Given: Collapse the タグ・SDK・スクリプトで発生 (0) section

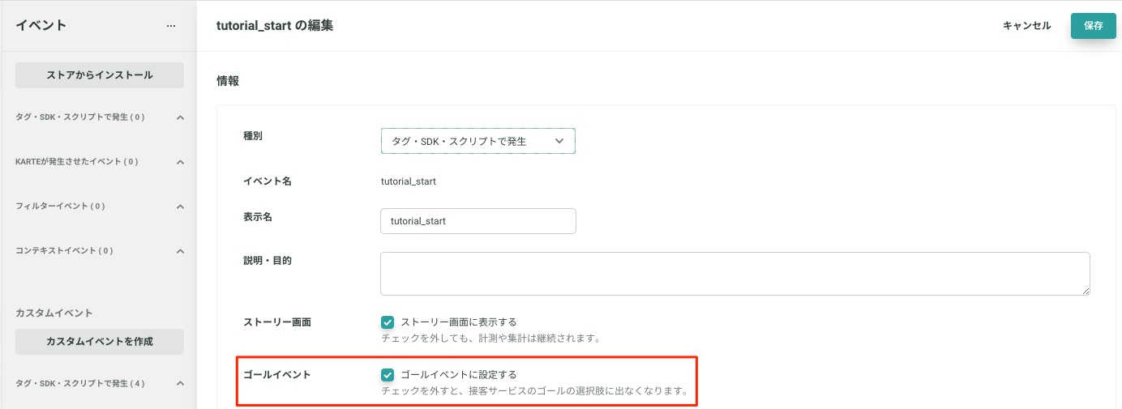Looking at the screenshot, I should click(x=181, y=117).
